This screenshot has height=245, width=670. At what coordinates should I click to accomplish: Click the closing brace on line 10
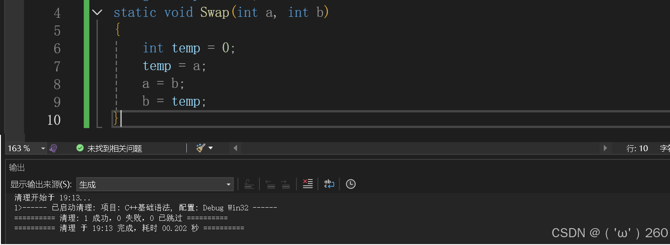tap(116, 119)
